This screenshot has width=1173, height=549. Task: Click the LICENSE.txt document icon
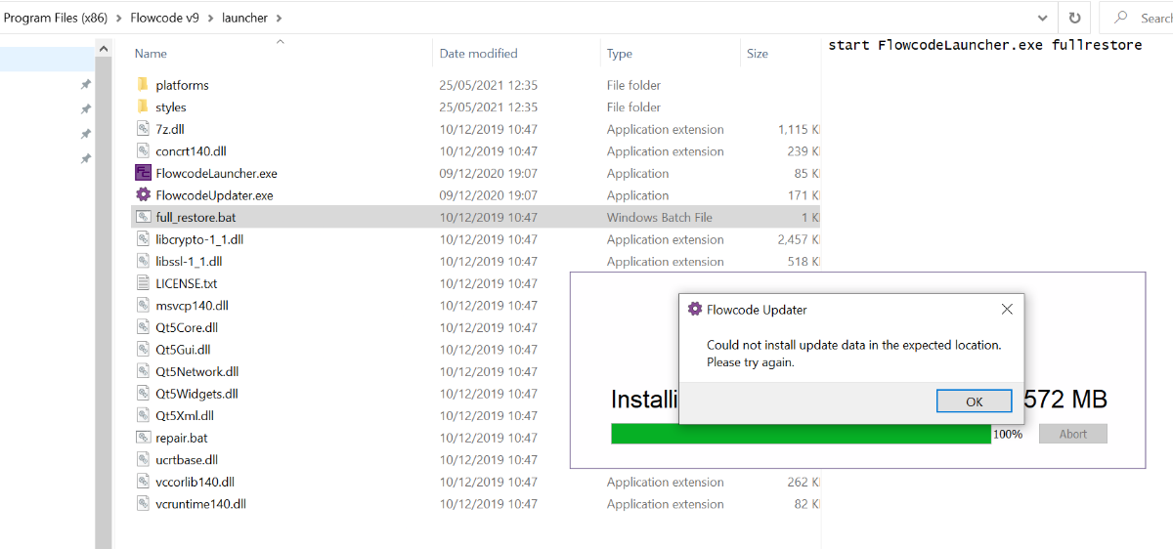[143, 283]
